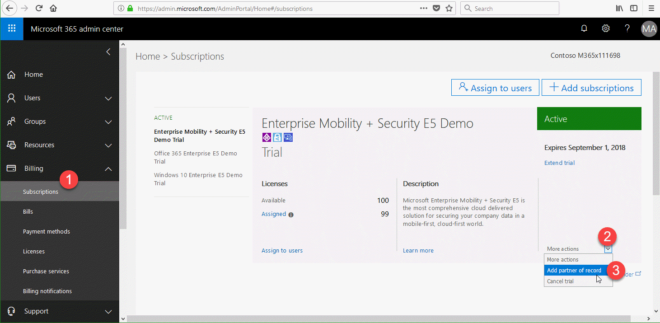Click the Resources icon in navigation

pos(12,145)
